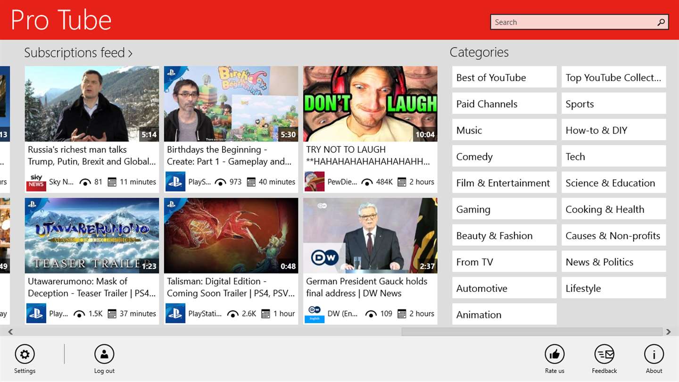Select the How-to & DIY category
The image size is (679, 382).
click(614, 130)
